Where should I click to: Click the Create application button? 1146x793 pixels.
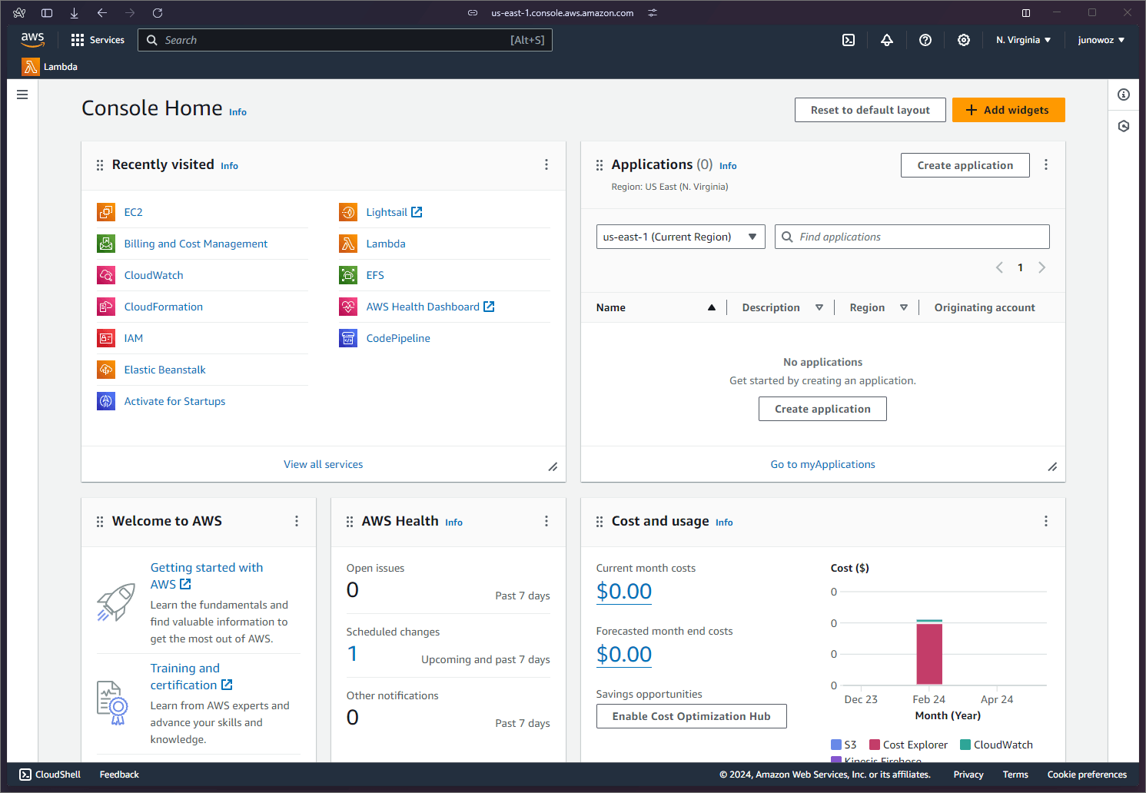[x=965, y=164]
